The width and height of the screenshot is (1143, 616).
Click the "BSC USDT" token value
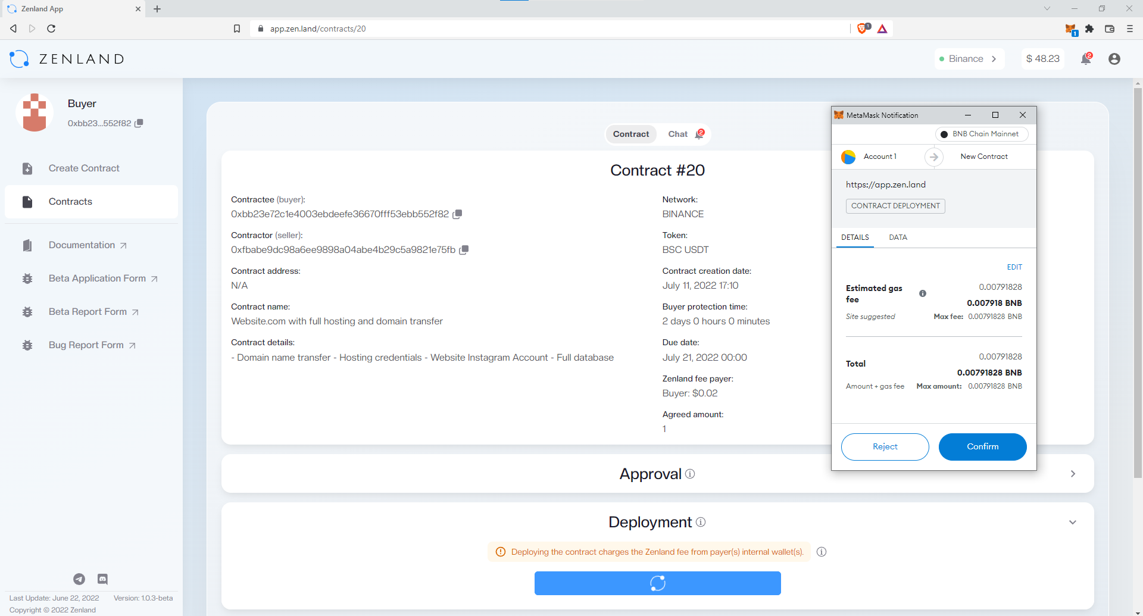[685, 250]
